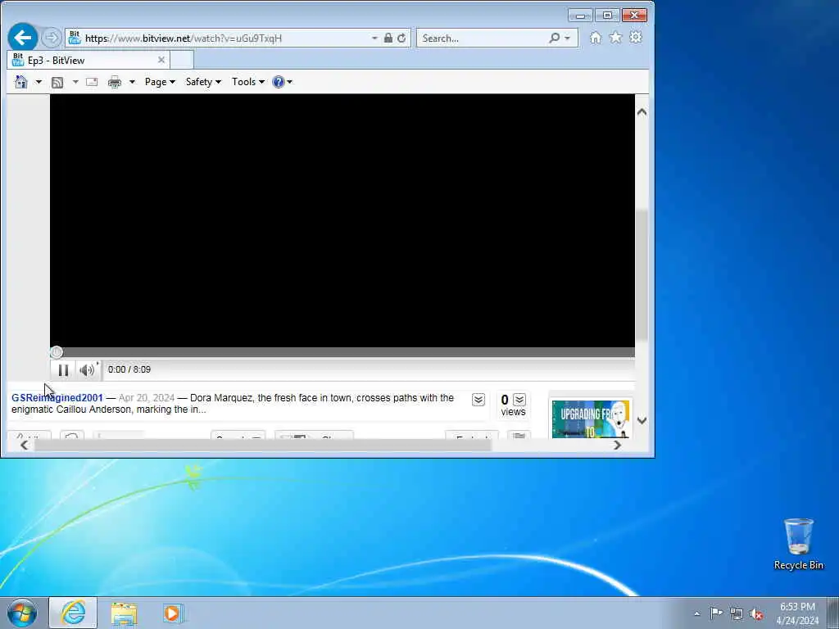
Task: Click the RSS feeds icon
Action: [57, 82]
